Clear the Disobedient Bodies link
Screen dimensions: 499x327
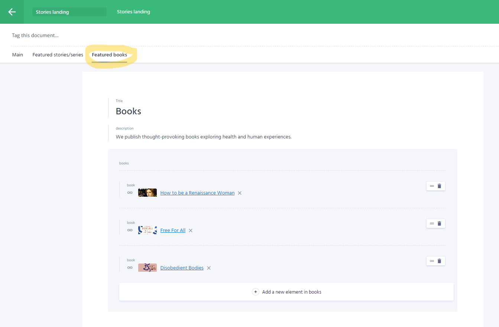click(209, 268)
